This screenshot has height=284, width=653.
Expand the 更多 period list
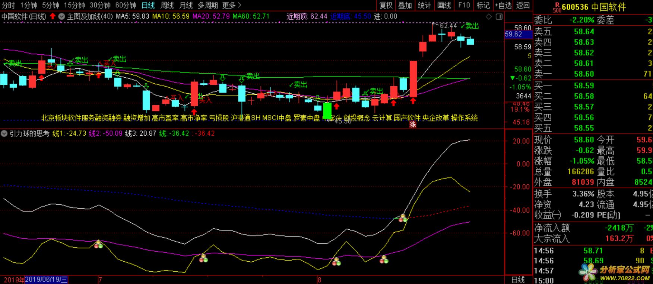pos(232,5)
